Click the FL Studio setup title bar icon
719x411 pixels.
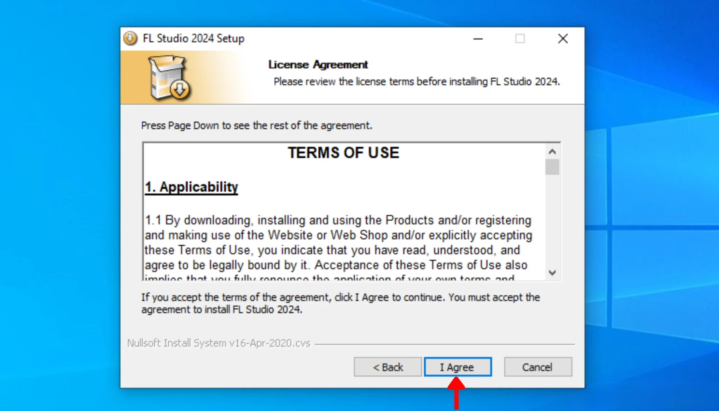click(130, 38)
